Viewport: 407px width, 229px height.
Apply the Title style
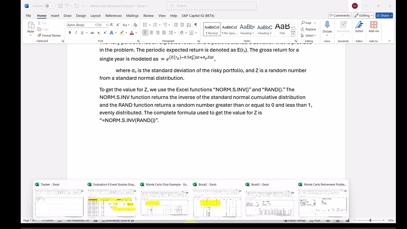tap(282, 29)
